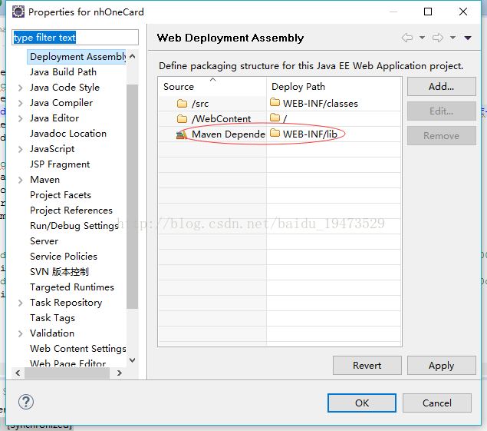Open Targeted Runtimes page
The width and height of the screenshot is (487, 431).
(x=72, y=287)
